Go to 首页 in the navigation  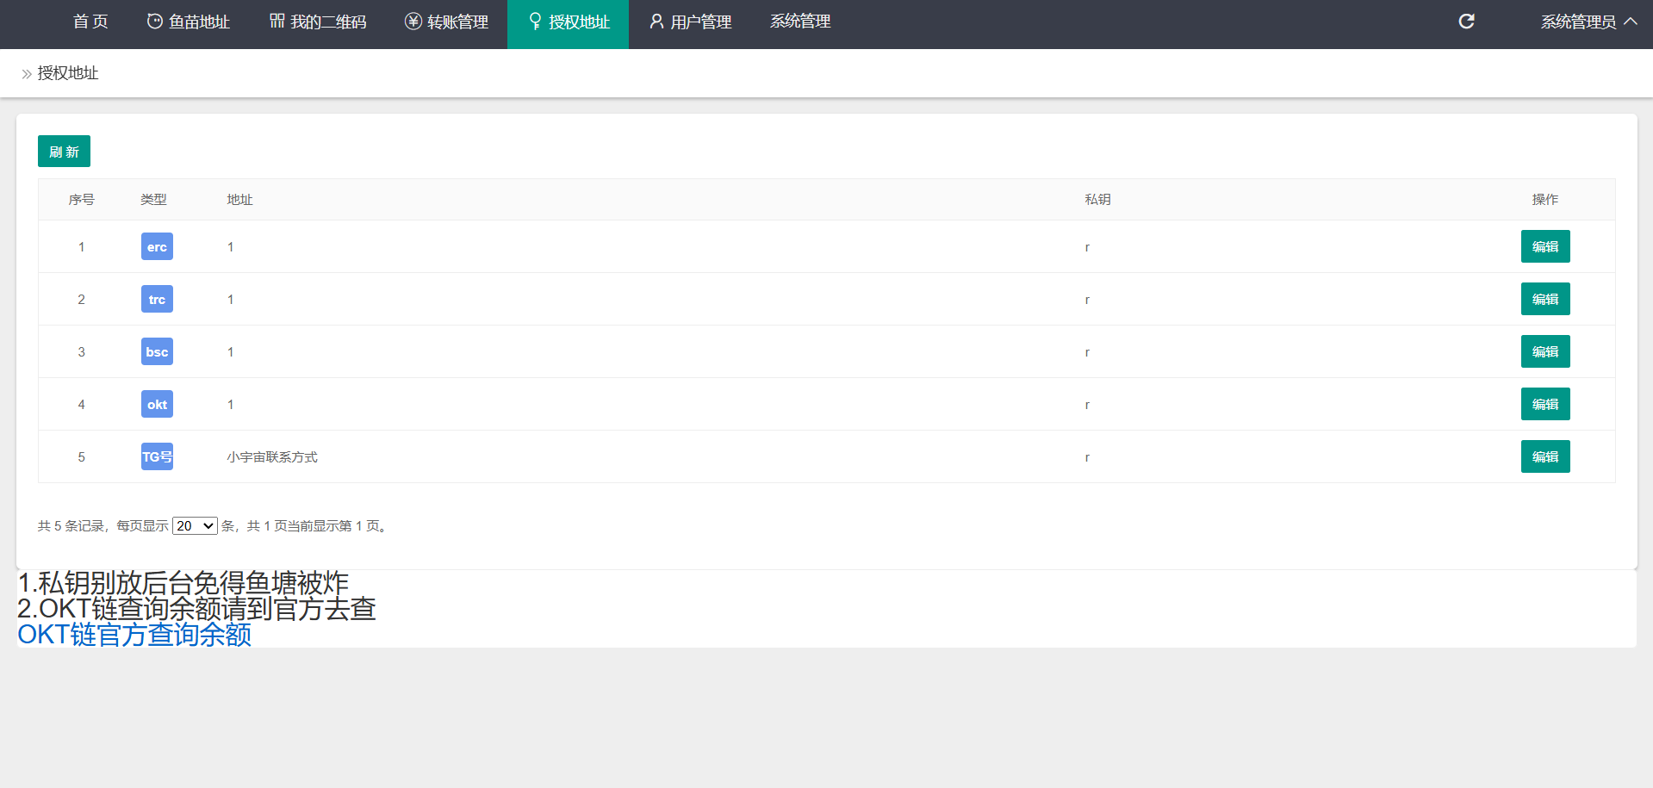[90, 22]
